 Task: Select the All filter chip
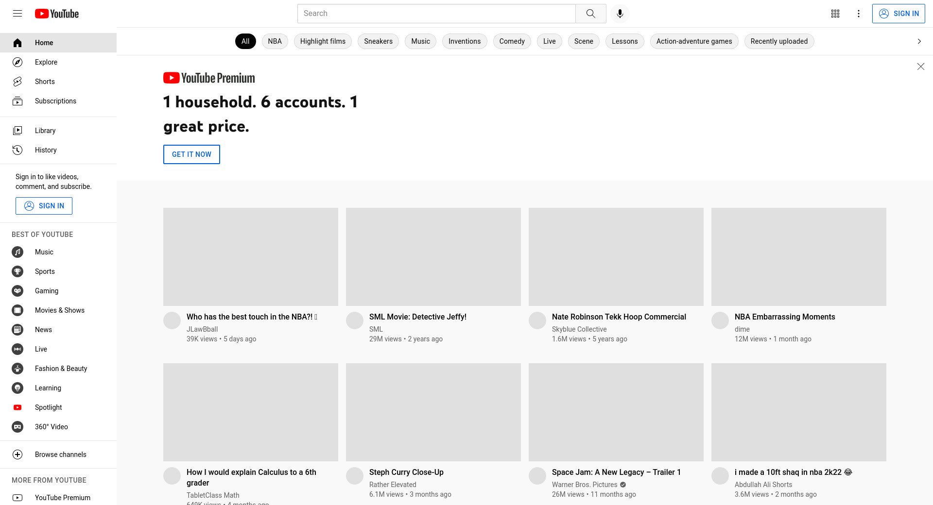[245, 41]
